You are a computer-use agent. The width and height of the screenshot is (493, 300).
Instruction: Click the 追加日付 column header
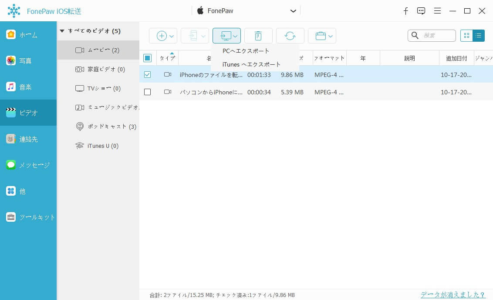tap(456, 58)
